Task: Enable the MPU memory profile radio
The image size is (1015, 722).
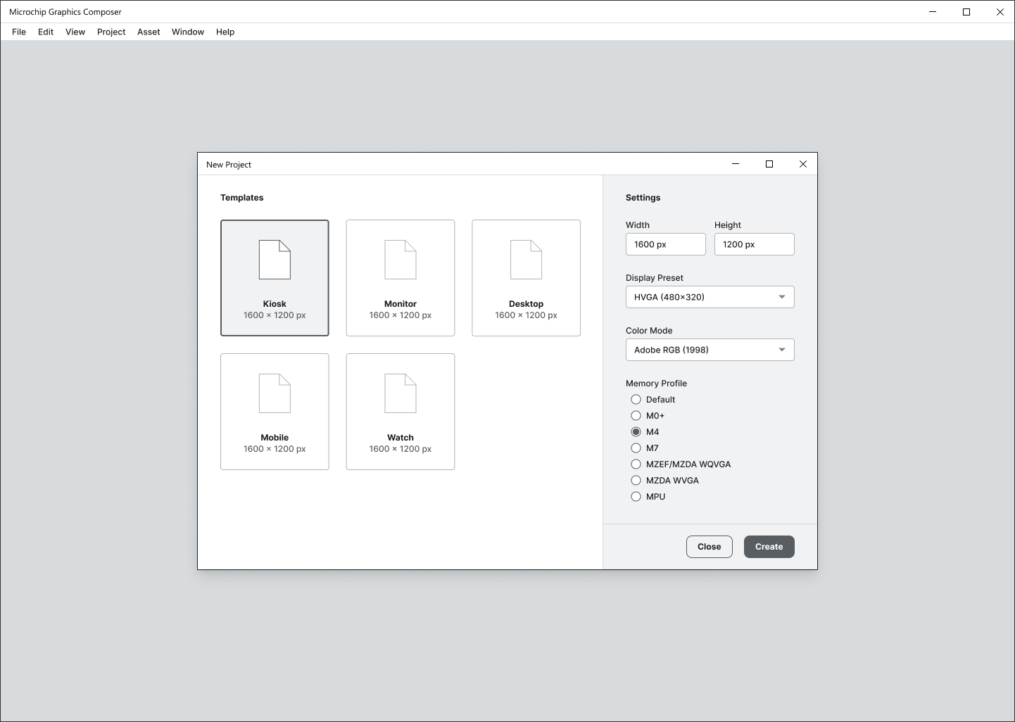Action: (x=636, y=497)
